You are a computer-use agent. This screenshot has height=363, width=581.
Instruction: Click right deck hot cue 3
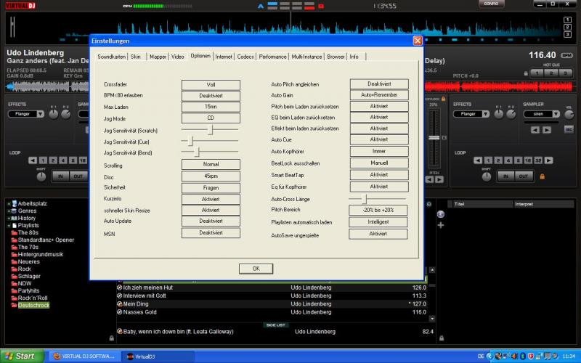tap(566, 73)
